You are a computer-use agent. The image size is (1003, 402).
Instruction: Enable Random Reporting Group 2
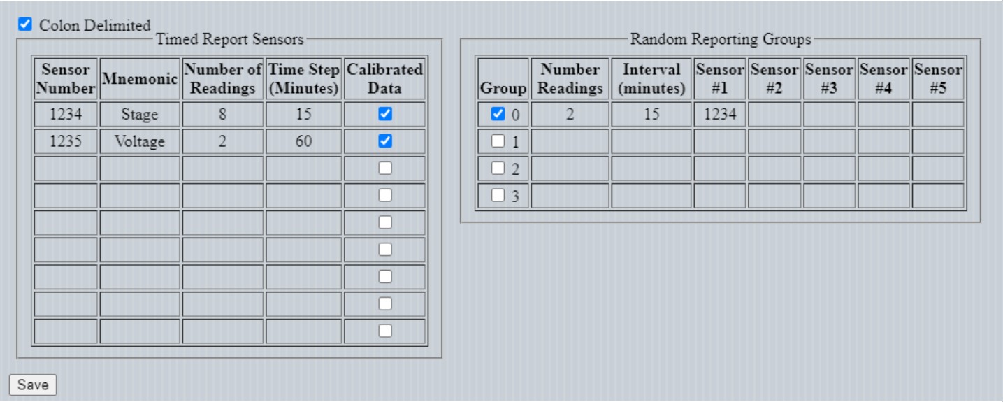(496, 168)
